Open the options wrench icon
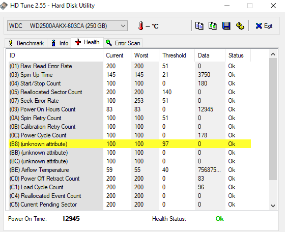This screenshot has width=285, height=232. (x=240, y=26)
